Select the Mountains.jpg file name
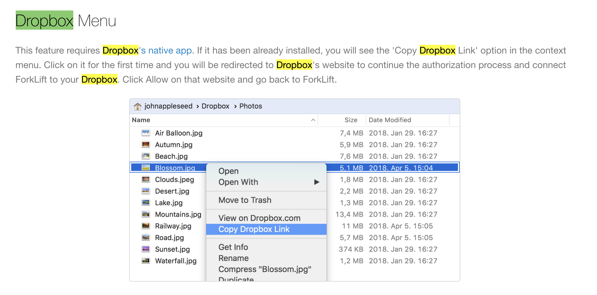This screenshot has width=597, height=295. click(x=178, y=215)
